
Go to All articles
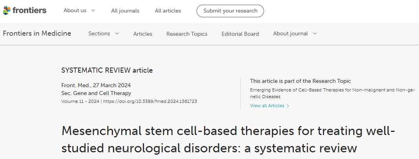click(x=168, y=11)
